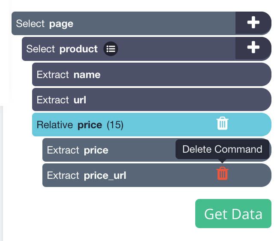Click the Get Data button
The height and width of the screenshot is (241, 280).
pos(233,214)
